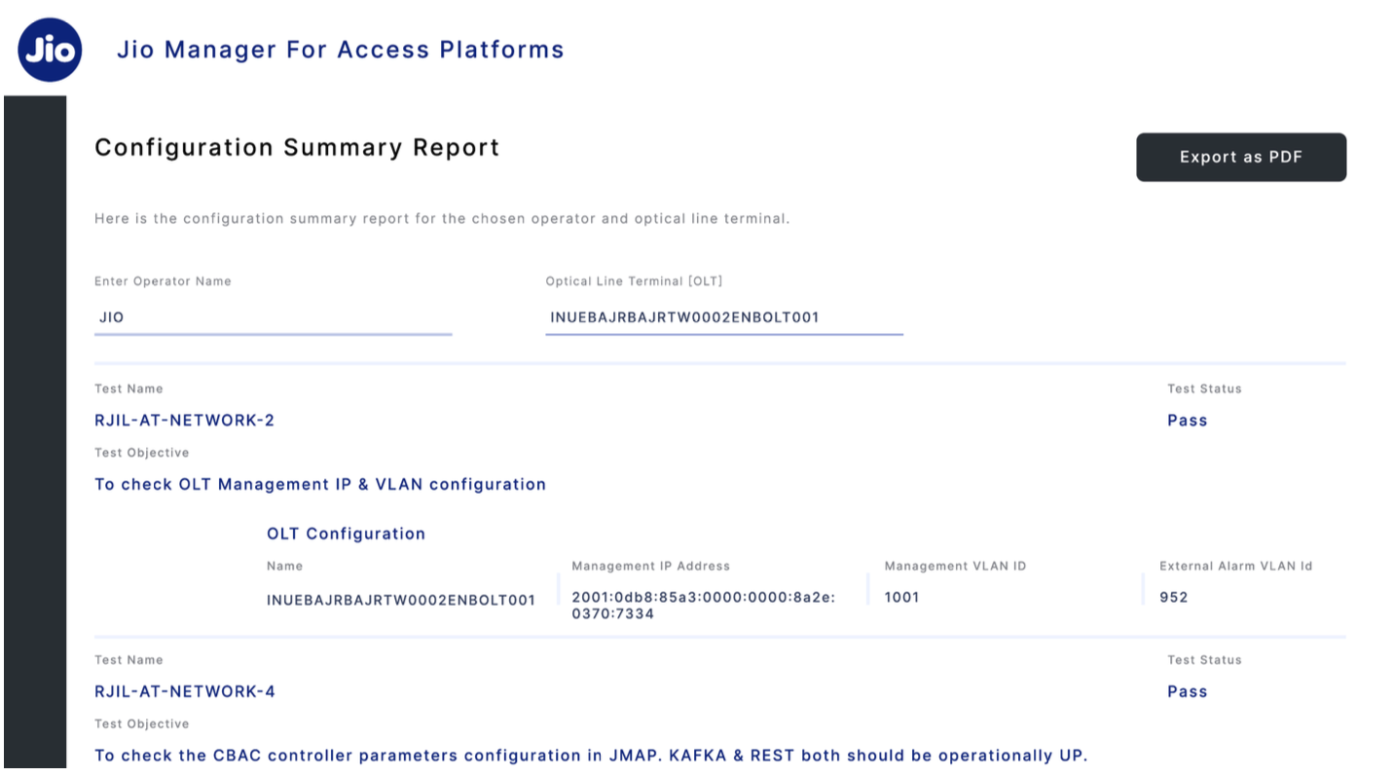Viewport: 1393px width, 777px height.
Task: Click the OLT Management IP objective text
Action: 319,484
